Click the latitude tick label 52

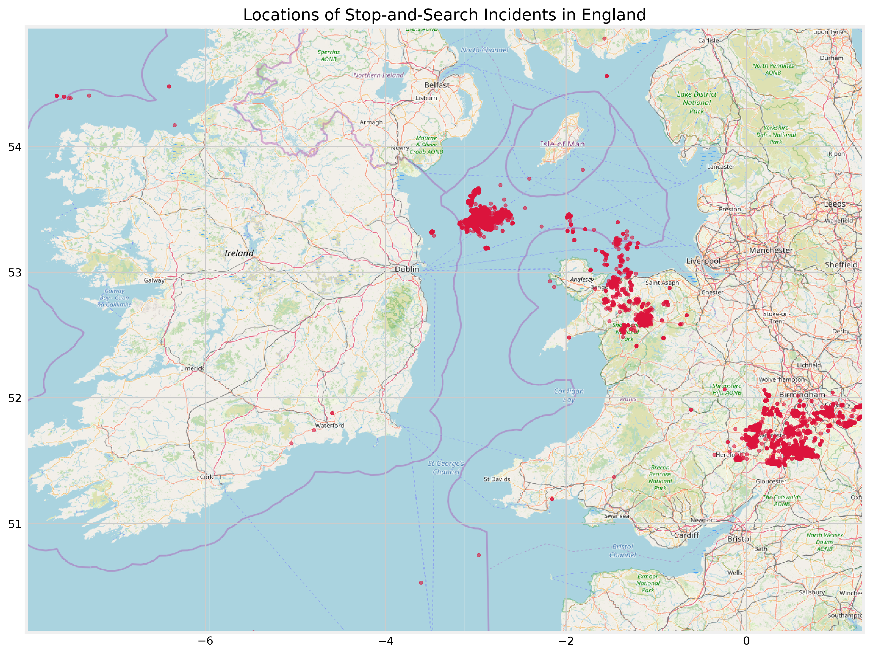15,398
